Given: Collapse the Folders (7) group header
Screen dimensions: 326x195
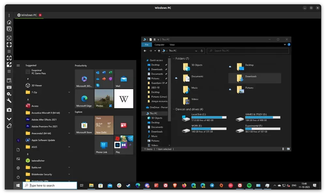Looking at the screenshot, I should (174, 58).
